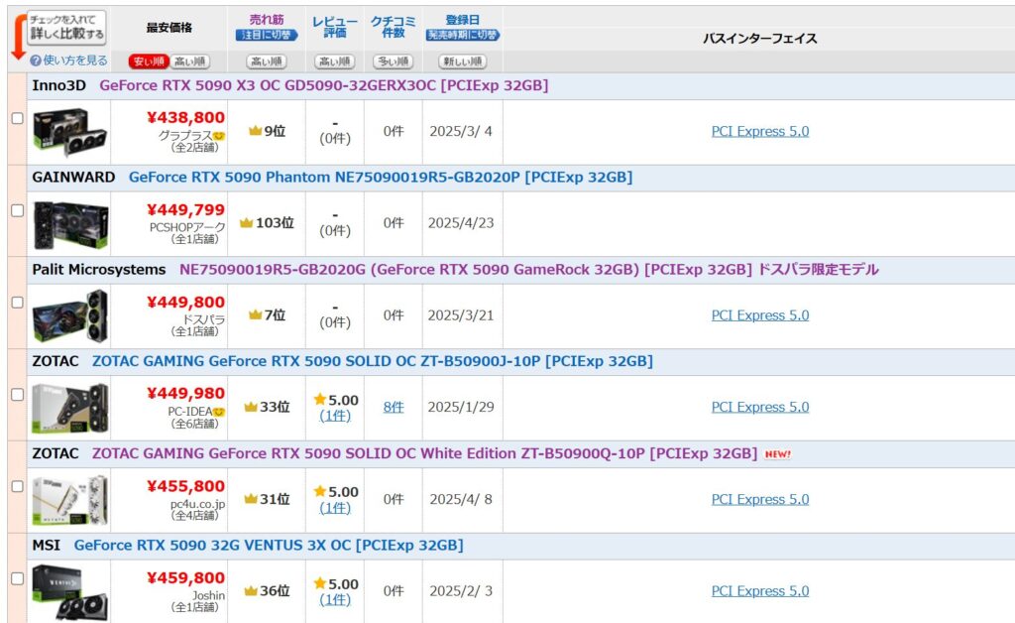Viewport: 1015px width, 623px height.
Task: Check the ZOTAC SOLID OC White Edition checkbox
Action: tap(18, 486)
